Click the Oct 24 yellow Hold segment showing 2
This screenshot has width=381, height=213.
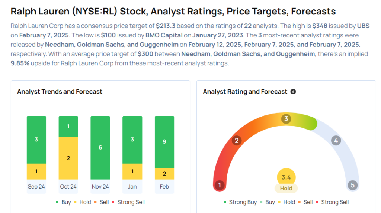click(68, 158)
